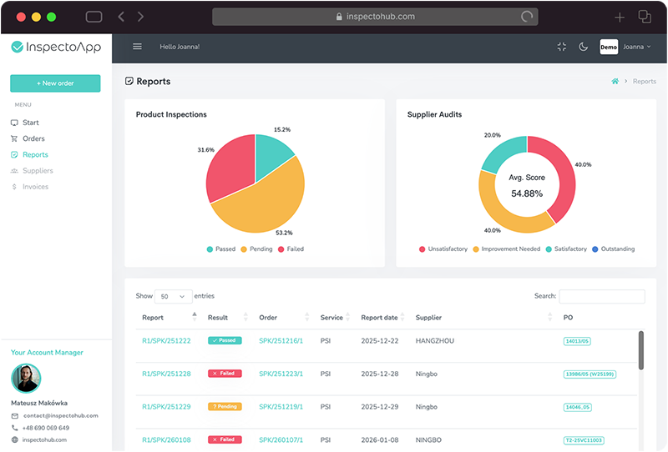668x452 pixels.
Task: Open order SPK/260107/1
Action: tap(281, 440)
